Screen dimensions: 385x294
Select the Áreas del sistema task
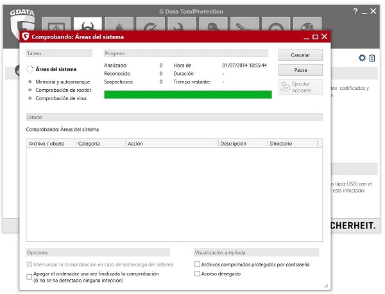56,69
